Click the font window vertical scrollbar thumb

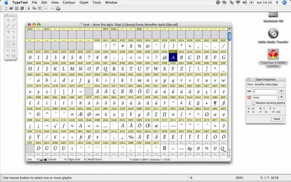229,36
